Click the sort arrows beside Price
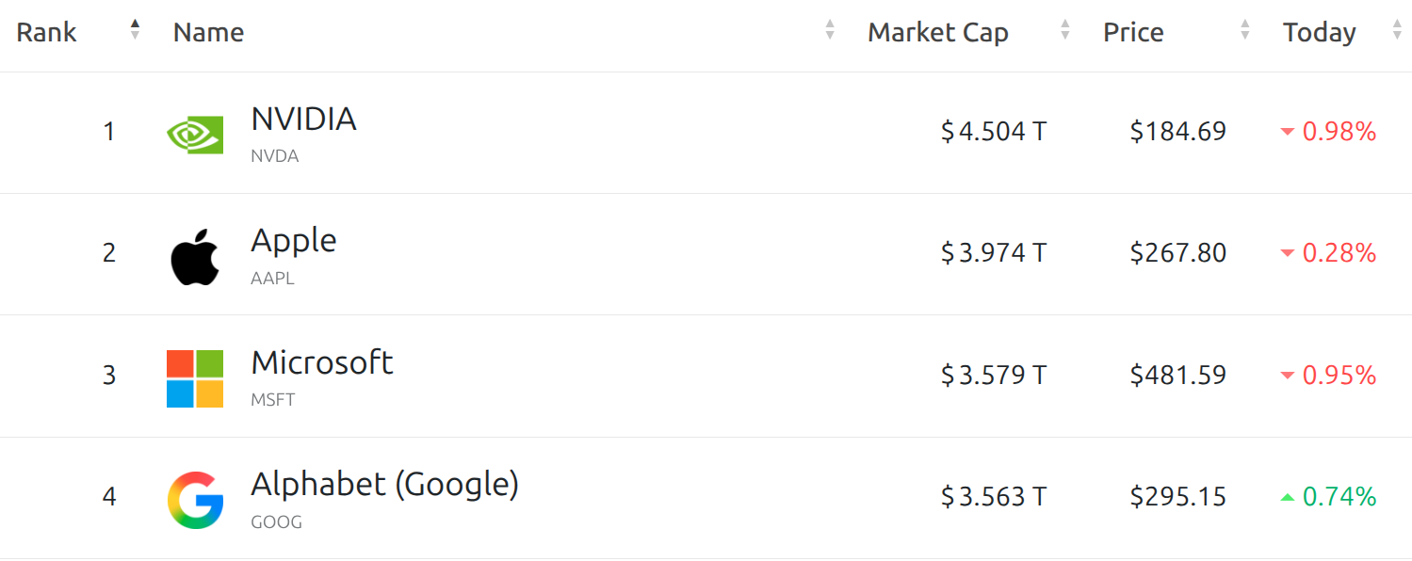 point(1245,30)
